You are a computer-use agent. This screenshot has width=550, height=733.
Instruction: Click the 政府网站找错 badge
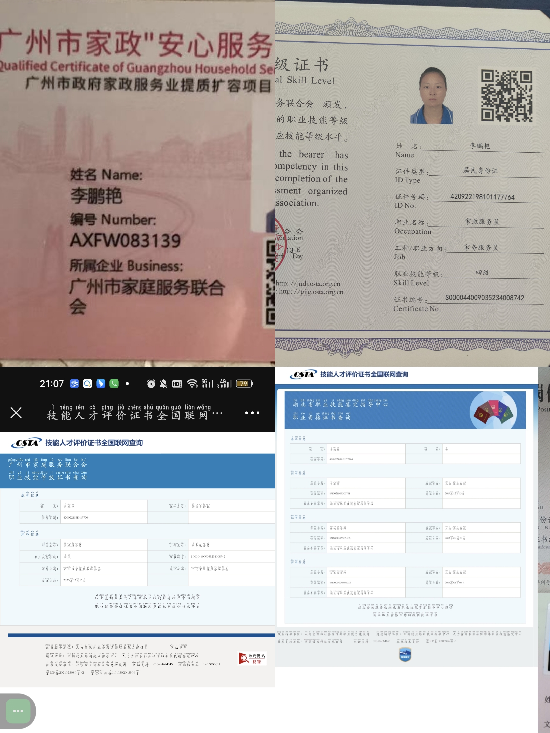click(x=252, y=658)
